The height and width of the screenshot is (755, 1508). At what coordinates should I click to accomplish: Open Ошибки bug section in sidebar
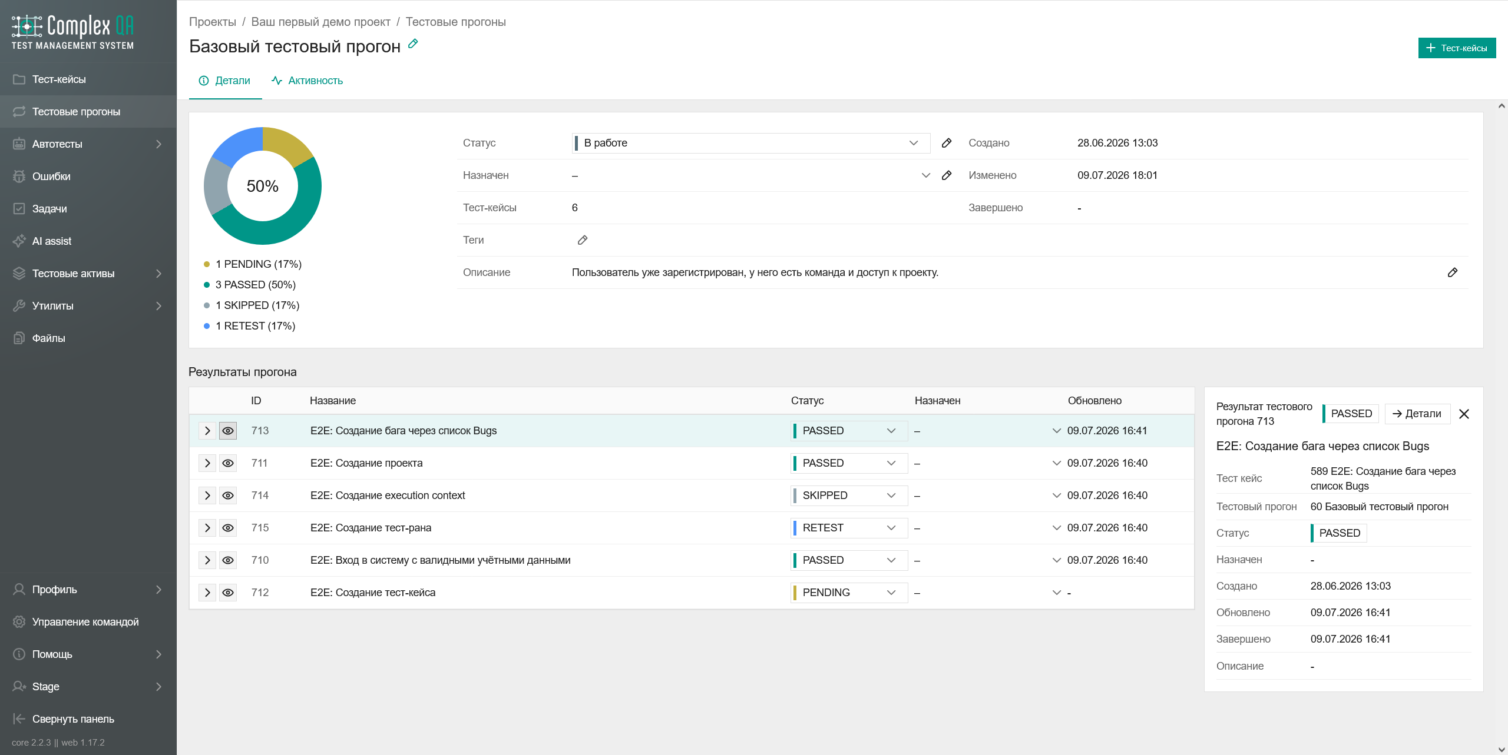pos(88,177)
